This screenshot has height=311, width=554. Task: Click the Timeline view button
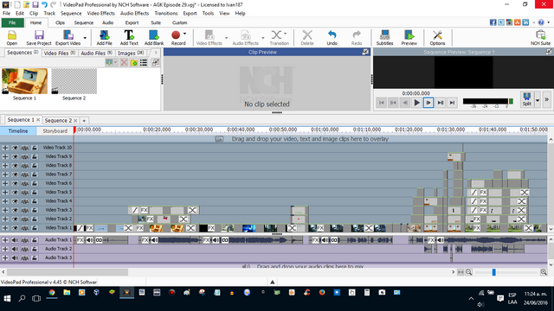18,130
